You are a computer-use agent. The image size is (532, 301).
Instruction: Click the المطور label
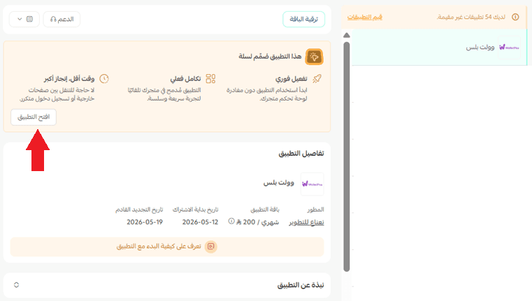coord(315,210)
